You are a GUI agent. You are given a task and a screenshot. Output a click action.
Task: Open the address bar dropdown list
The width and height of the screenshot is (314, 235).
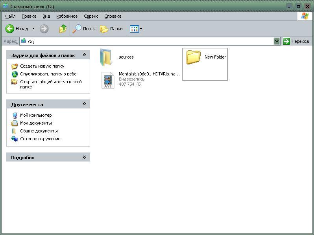pos(277,41)
